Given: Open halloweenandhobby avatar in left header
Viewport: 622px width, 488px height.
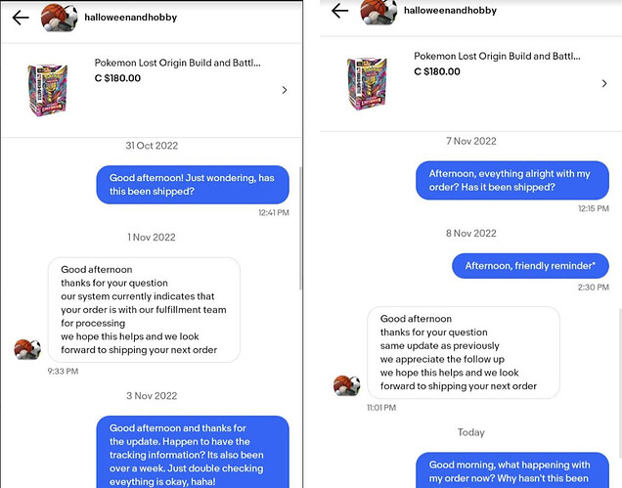Looking at the screenshot, I should (x=60, y=18).
